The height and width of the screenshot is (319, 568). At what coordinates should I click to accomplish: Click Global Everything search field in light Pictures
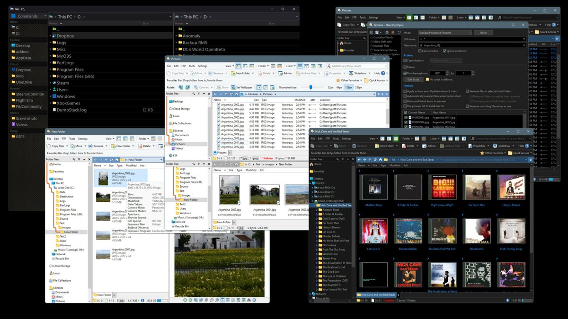[x=356, y=66]
